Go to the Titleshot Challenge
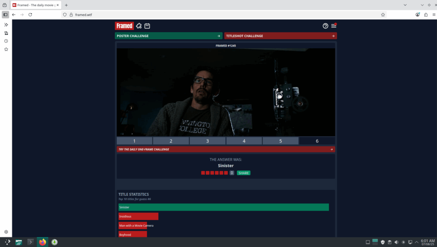The image size is (437, 247). click(x=280, y=36)
